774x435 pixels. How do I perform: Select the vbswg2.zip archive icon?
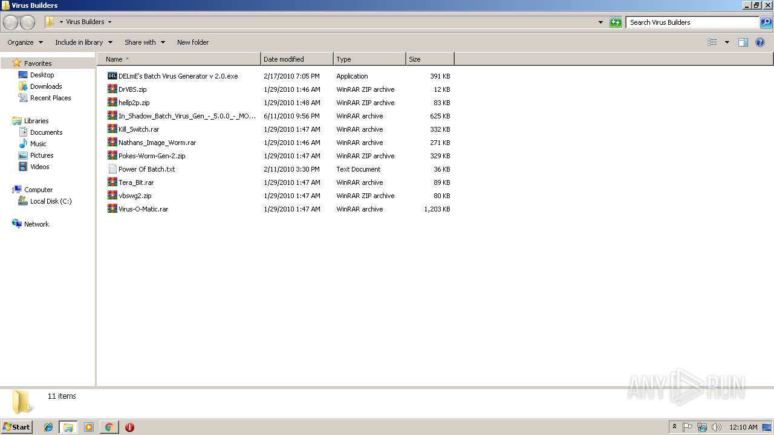(x=112, y=196)
